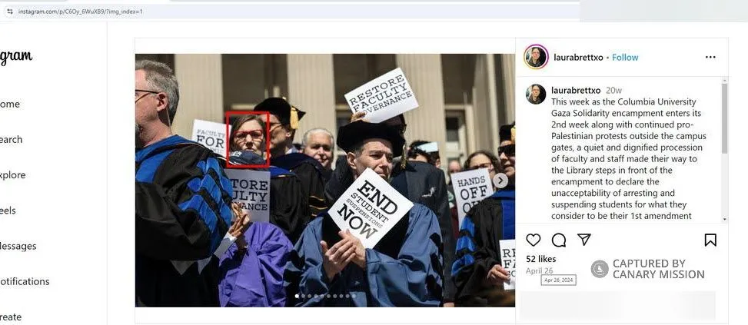Like the post with heart icon
This screenshot has width=748, height=325.
[x=534, y=240]
